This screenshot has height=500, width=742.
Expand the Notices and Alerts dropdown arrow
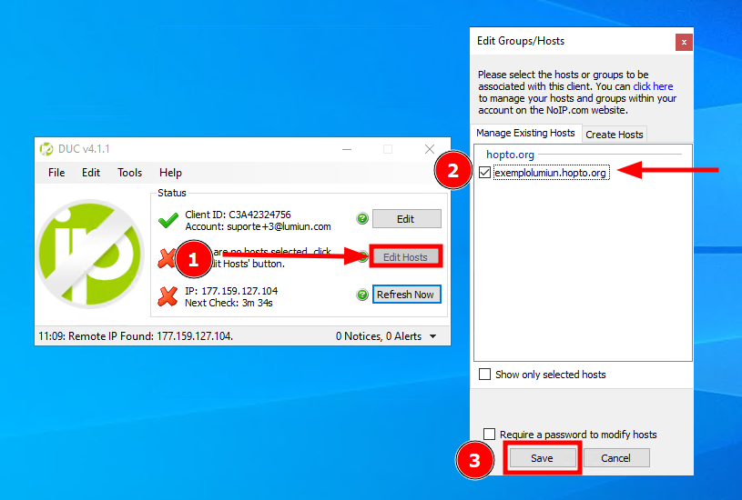coord(432,336)
